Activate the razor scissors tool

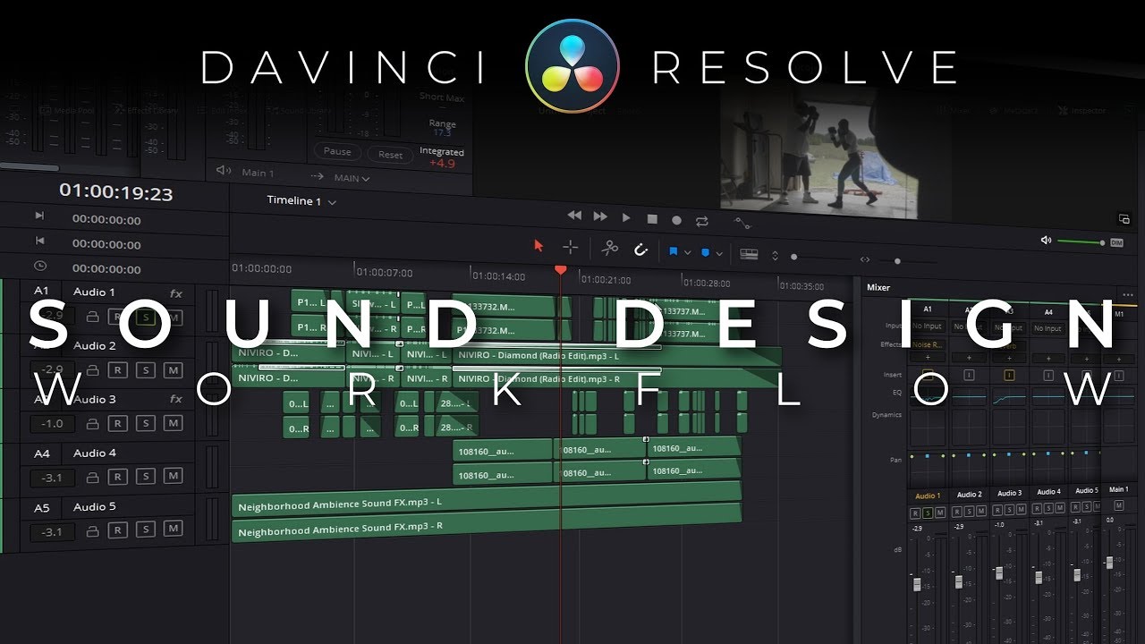tap(610, 249)
